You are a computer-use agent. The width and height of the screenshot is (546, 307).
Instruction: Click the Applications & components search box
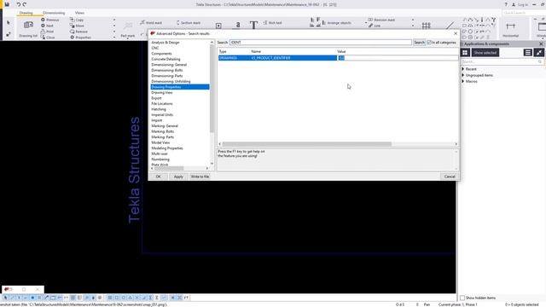tap(502, 61)
